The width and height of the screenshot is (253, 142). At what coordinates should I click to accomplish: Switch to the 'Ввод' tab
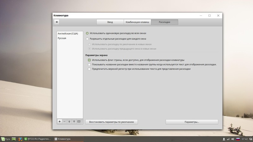click(110, 22)
